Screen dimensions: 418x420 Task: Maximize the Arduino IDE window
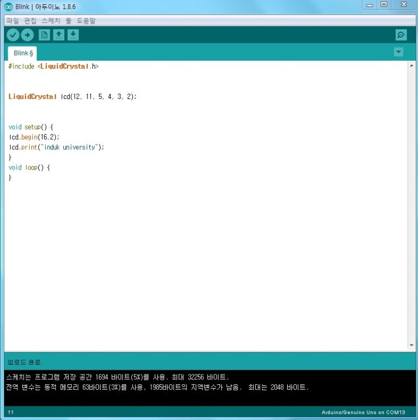(384, 5)
